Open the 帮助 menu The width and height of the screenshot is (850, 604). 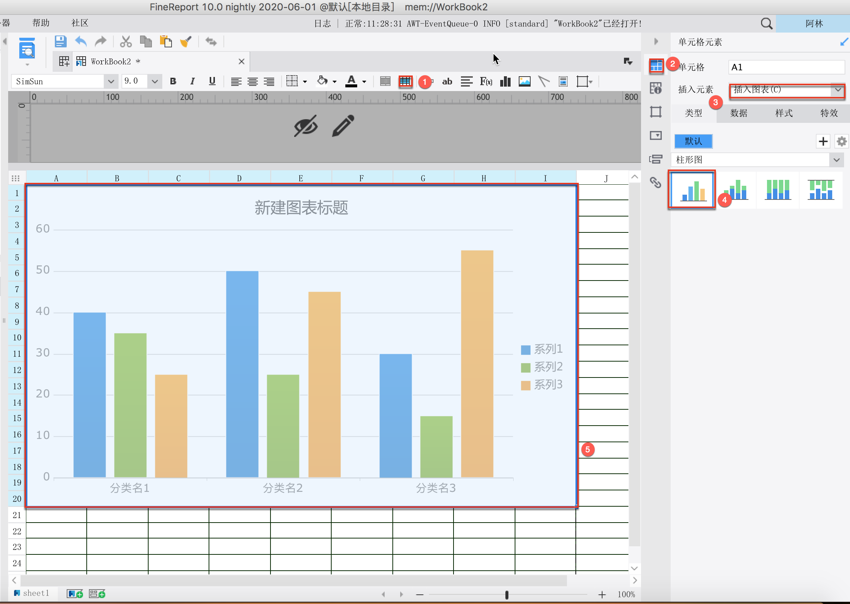(x=41, y=23)
